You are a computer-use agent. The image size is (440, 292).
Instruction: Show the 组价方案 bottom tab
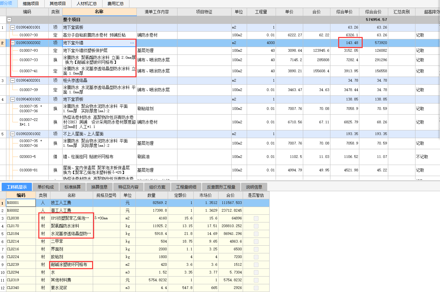(x=158, y=187)
